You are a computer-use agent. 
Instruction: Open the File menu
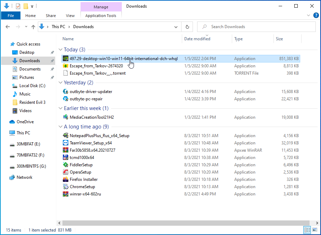11,16
